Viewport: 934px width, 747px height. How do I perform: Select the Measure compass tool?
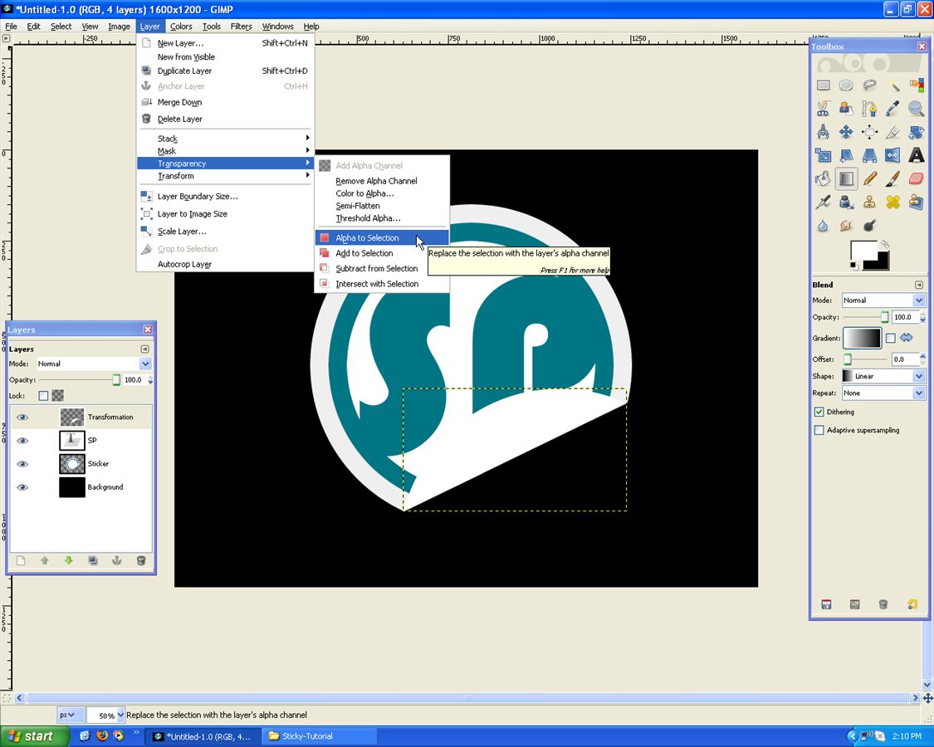pos(824,132)
